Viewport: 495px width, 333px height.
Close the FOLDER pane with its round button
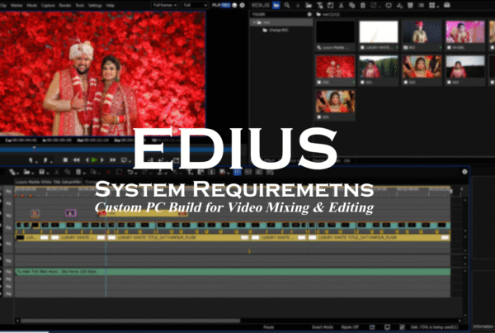click(x=309, y=14)
